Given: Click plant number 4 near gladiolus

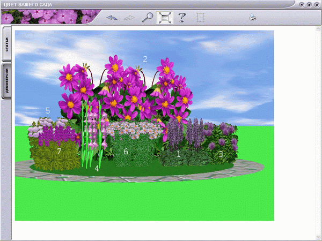Looking at the screenshot, I should click(x=97, y=168).
